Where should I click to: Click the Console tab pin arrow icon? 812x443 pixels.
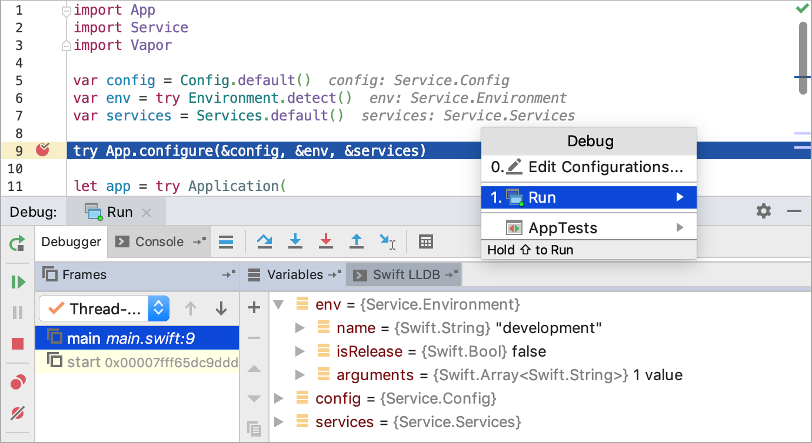[x=199, y=241]
